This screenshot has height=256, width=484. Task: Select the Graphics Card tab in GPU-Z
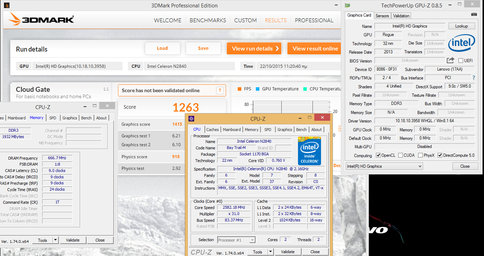click(x=359, y=15)
